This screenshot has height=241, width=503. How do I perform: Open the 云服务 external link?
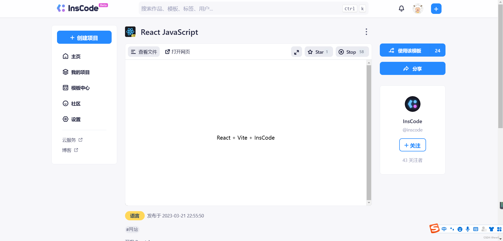72,140
